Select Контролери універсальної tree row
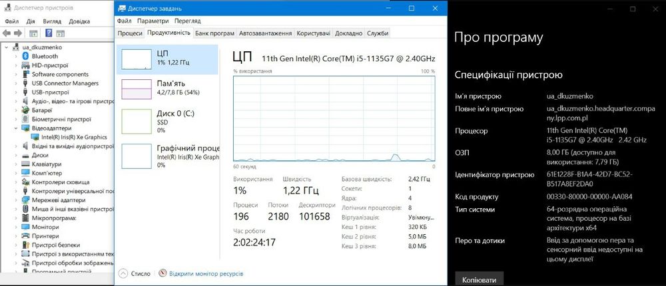This screenshot has height=286, width=666. (67, 192)
